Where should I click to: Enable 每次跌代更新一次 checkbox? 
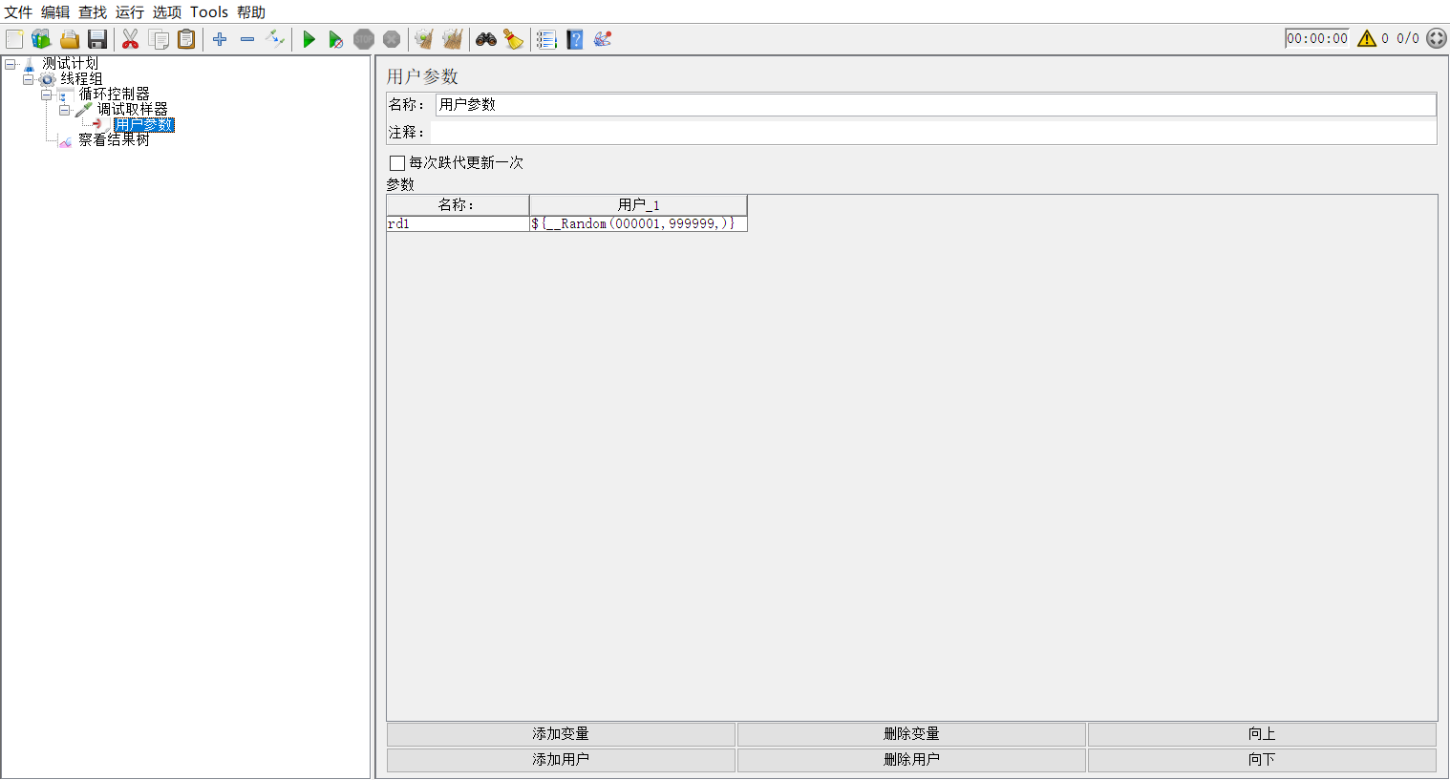pyautogui.click(x=397, y=163)
